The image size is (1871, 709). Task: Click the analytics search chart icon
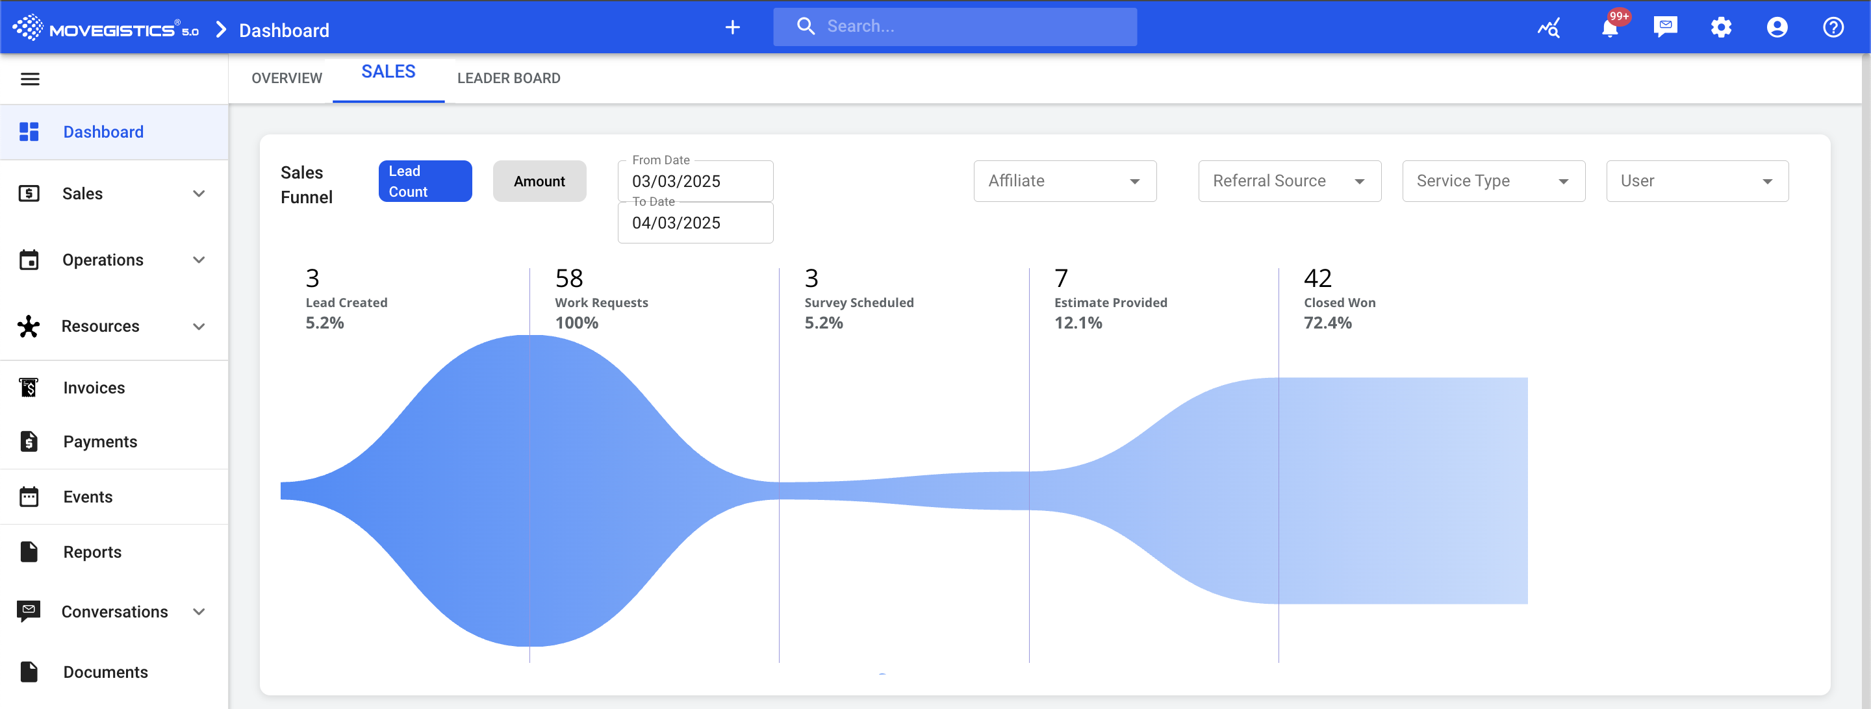coord(1549,27)
